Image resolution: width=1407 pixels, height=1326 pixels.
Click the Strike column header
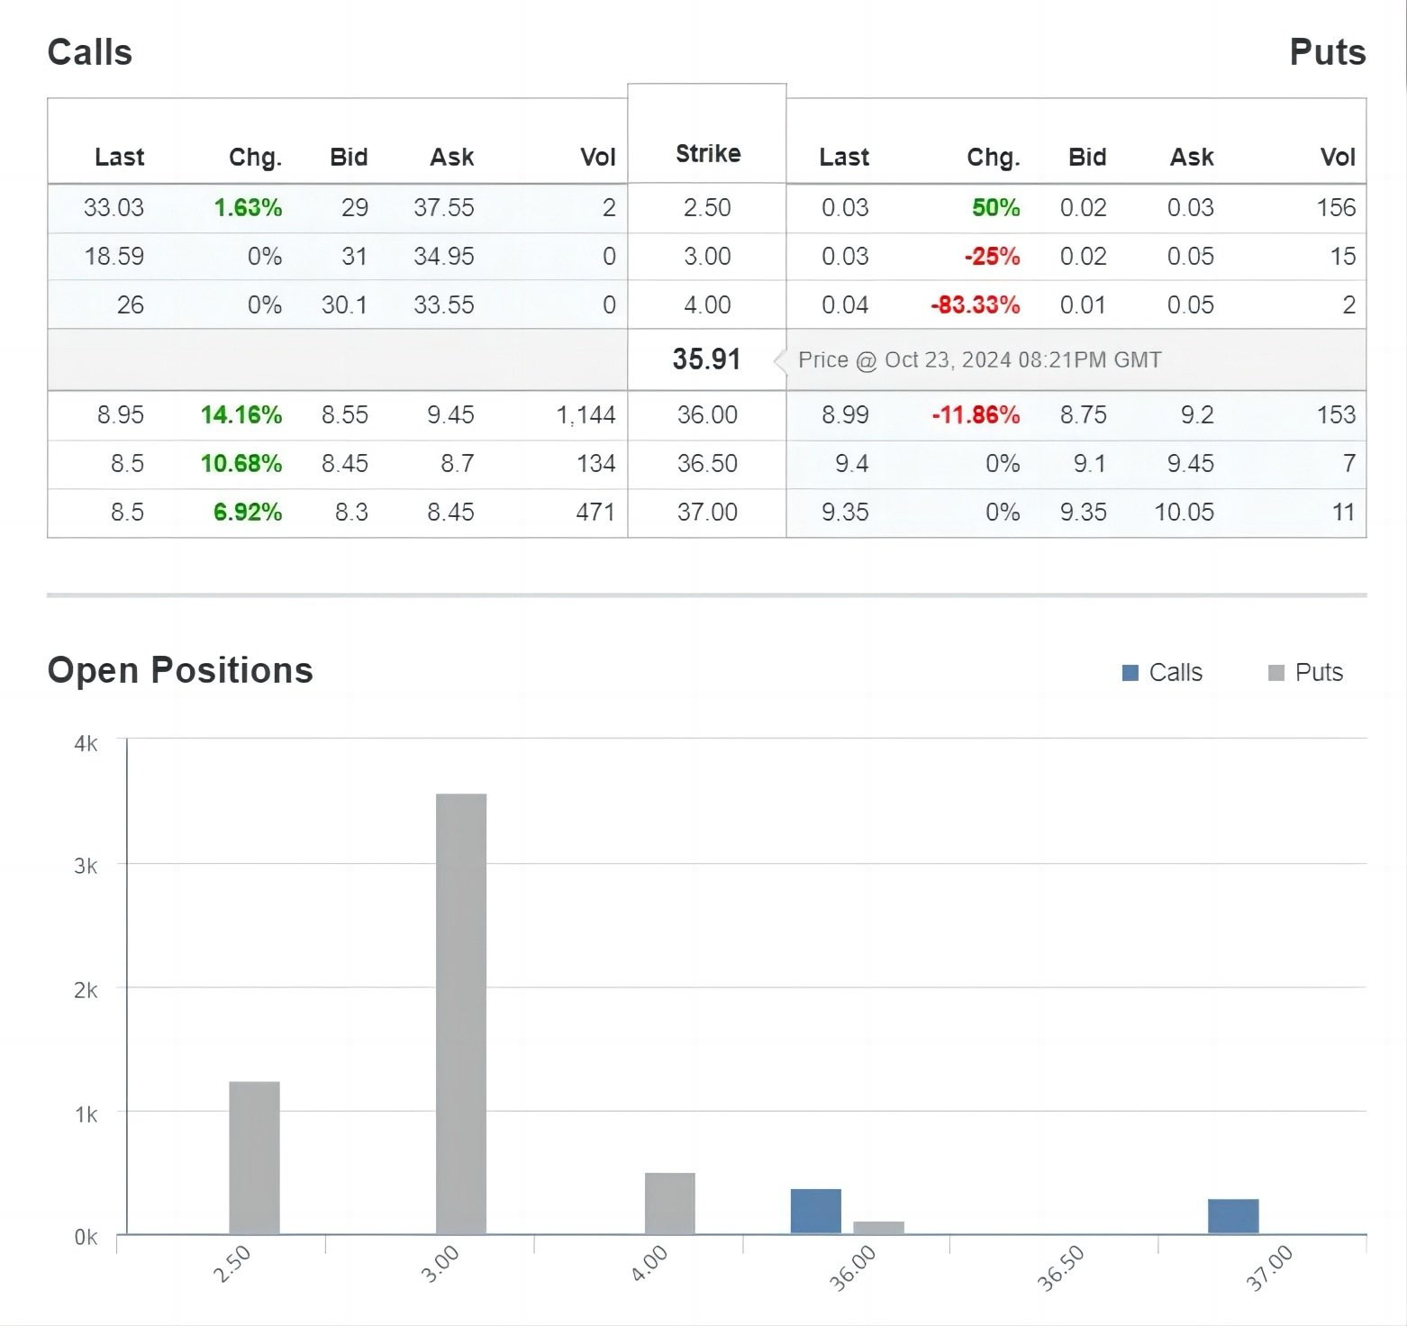pyautogui.click(x=708, y=153)
